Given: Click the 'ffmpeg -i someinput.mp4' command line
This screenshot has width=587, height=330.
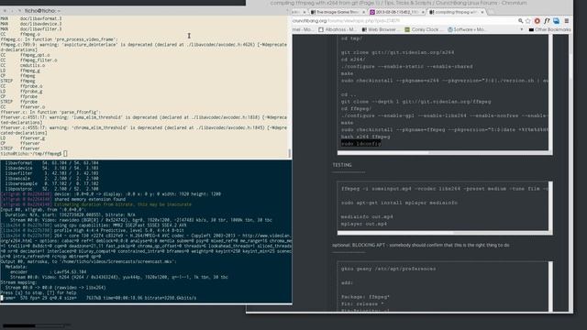Looking at the screenshot, I should click(x=444, y=189).
